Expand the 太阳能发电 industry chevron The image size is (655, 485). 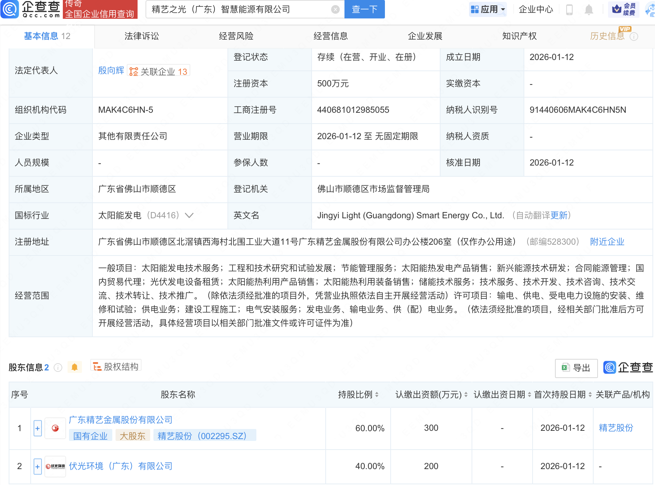coord(189,215)
